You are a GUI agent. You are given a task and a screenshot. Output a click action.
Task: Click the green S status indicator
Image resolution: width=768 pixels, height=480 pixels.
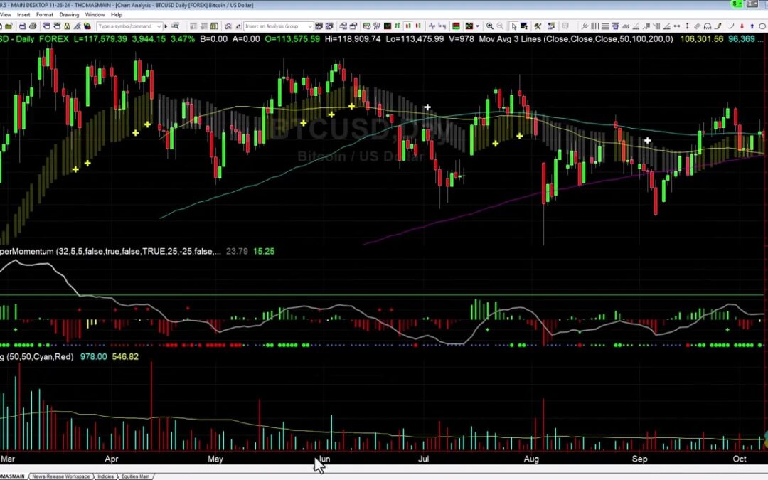[x=737, y=4]
